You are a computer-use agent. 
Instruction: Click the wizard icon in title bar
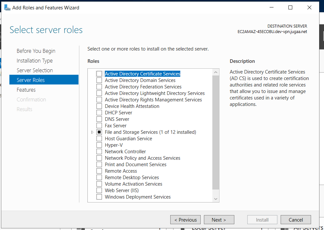(7, 7)
